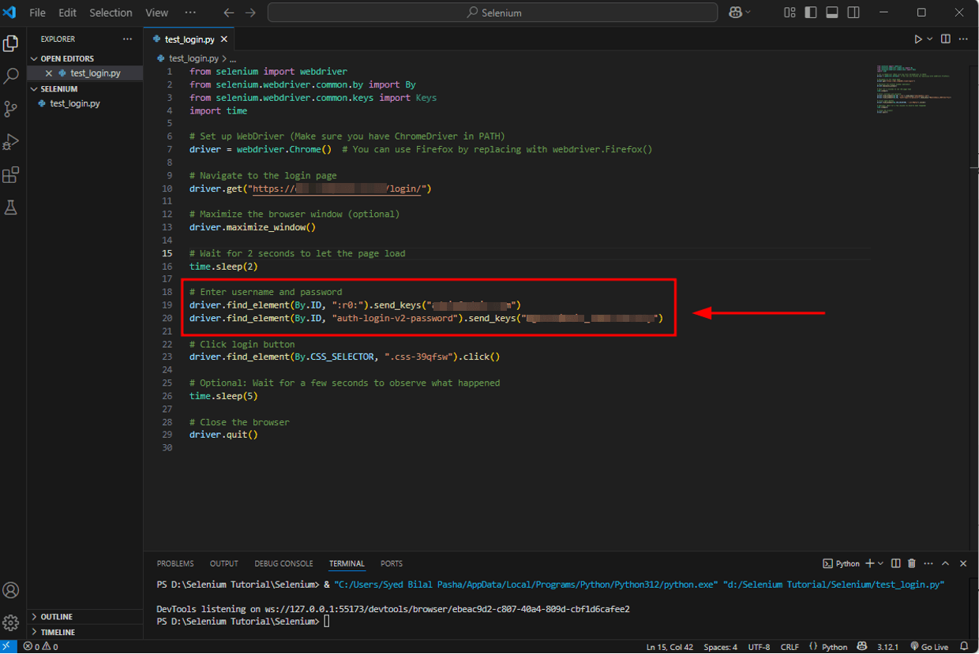The image size is (979, 654).
Task: Toggle the secondary side bar layout button
Action: point(853,13)
